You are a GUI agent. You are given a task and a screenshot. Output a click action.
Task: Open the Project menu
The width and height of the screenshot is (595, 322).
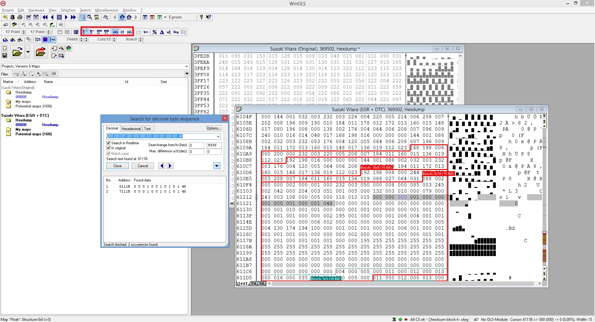tap(8, 10)
